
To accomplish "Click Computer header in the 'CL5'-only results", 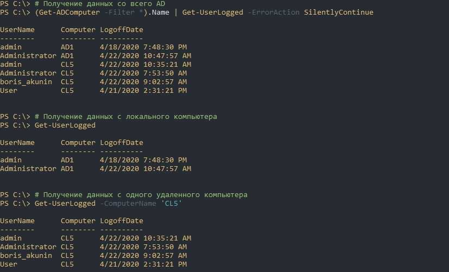I will point(78,221).
